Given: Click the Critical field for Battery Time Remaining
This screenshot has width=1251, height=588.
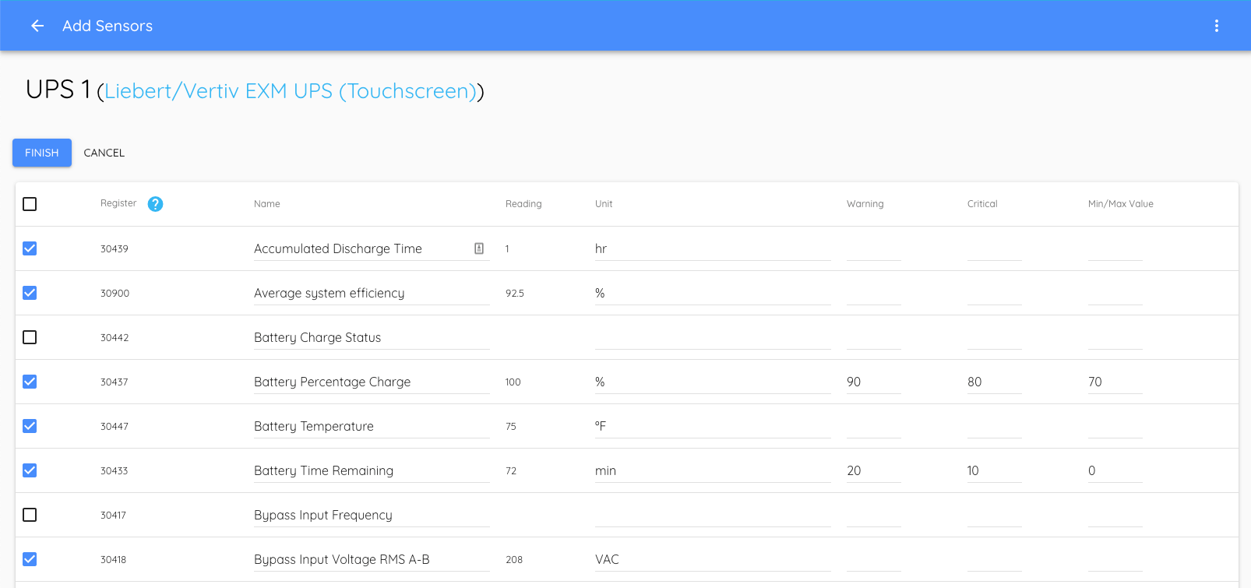Looking at the screenshot, I should pos(993,470).
